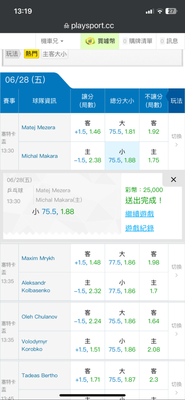Viewport: 185px width, 400px height.
Task: Open 購牌清單 purchase list
Action: [137, 41]
